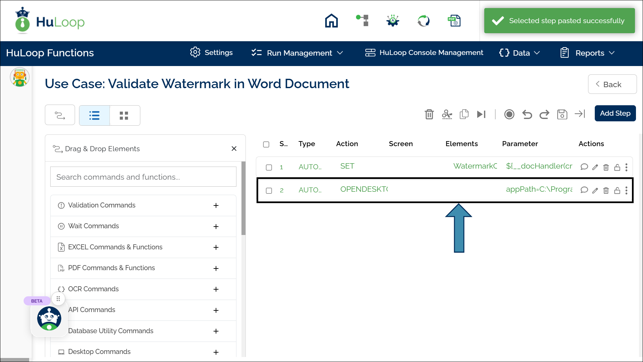
Task: Click the toolbar trash delete icon
Action: coord(429,114)
